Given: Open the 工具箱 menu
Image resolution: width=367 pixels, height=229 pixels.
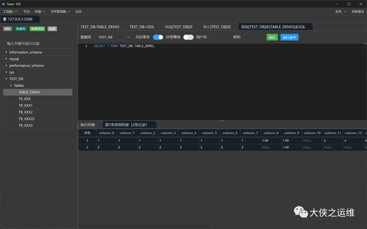Looking at the screenshot, I should coord(11,12).
